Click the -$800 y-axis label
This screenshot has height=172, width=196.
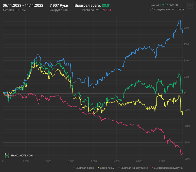pos(187,159)
